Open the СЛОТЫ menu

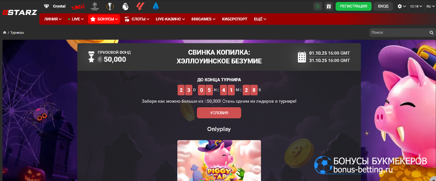tap(137, 19)
